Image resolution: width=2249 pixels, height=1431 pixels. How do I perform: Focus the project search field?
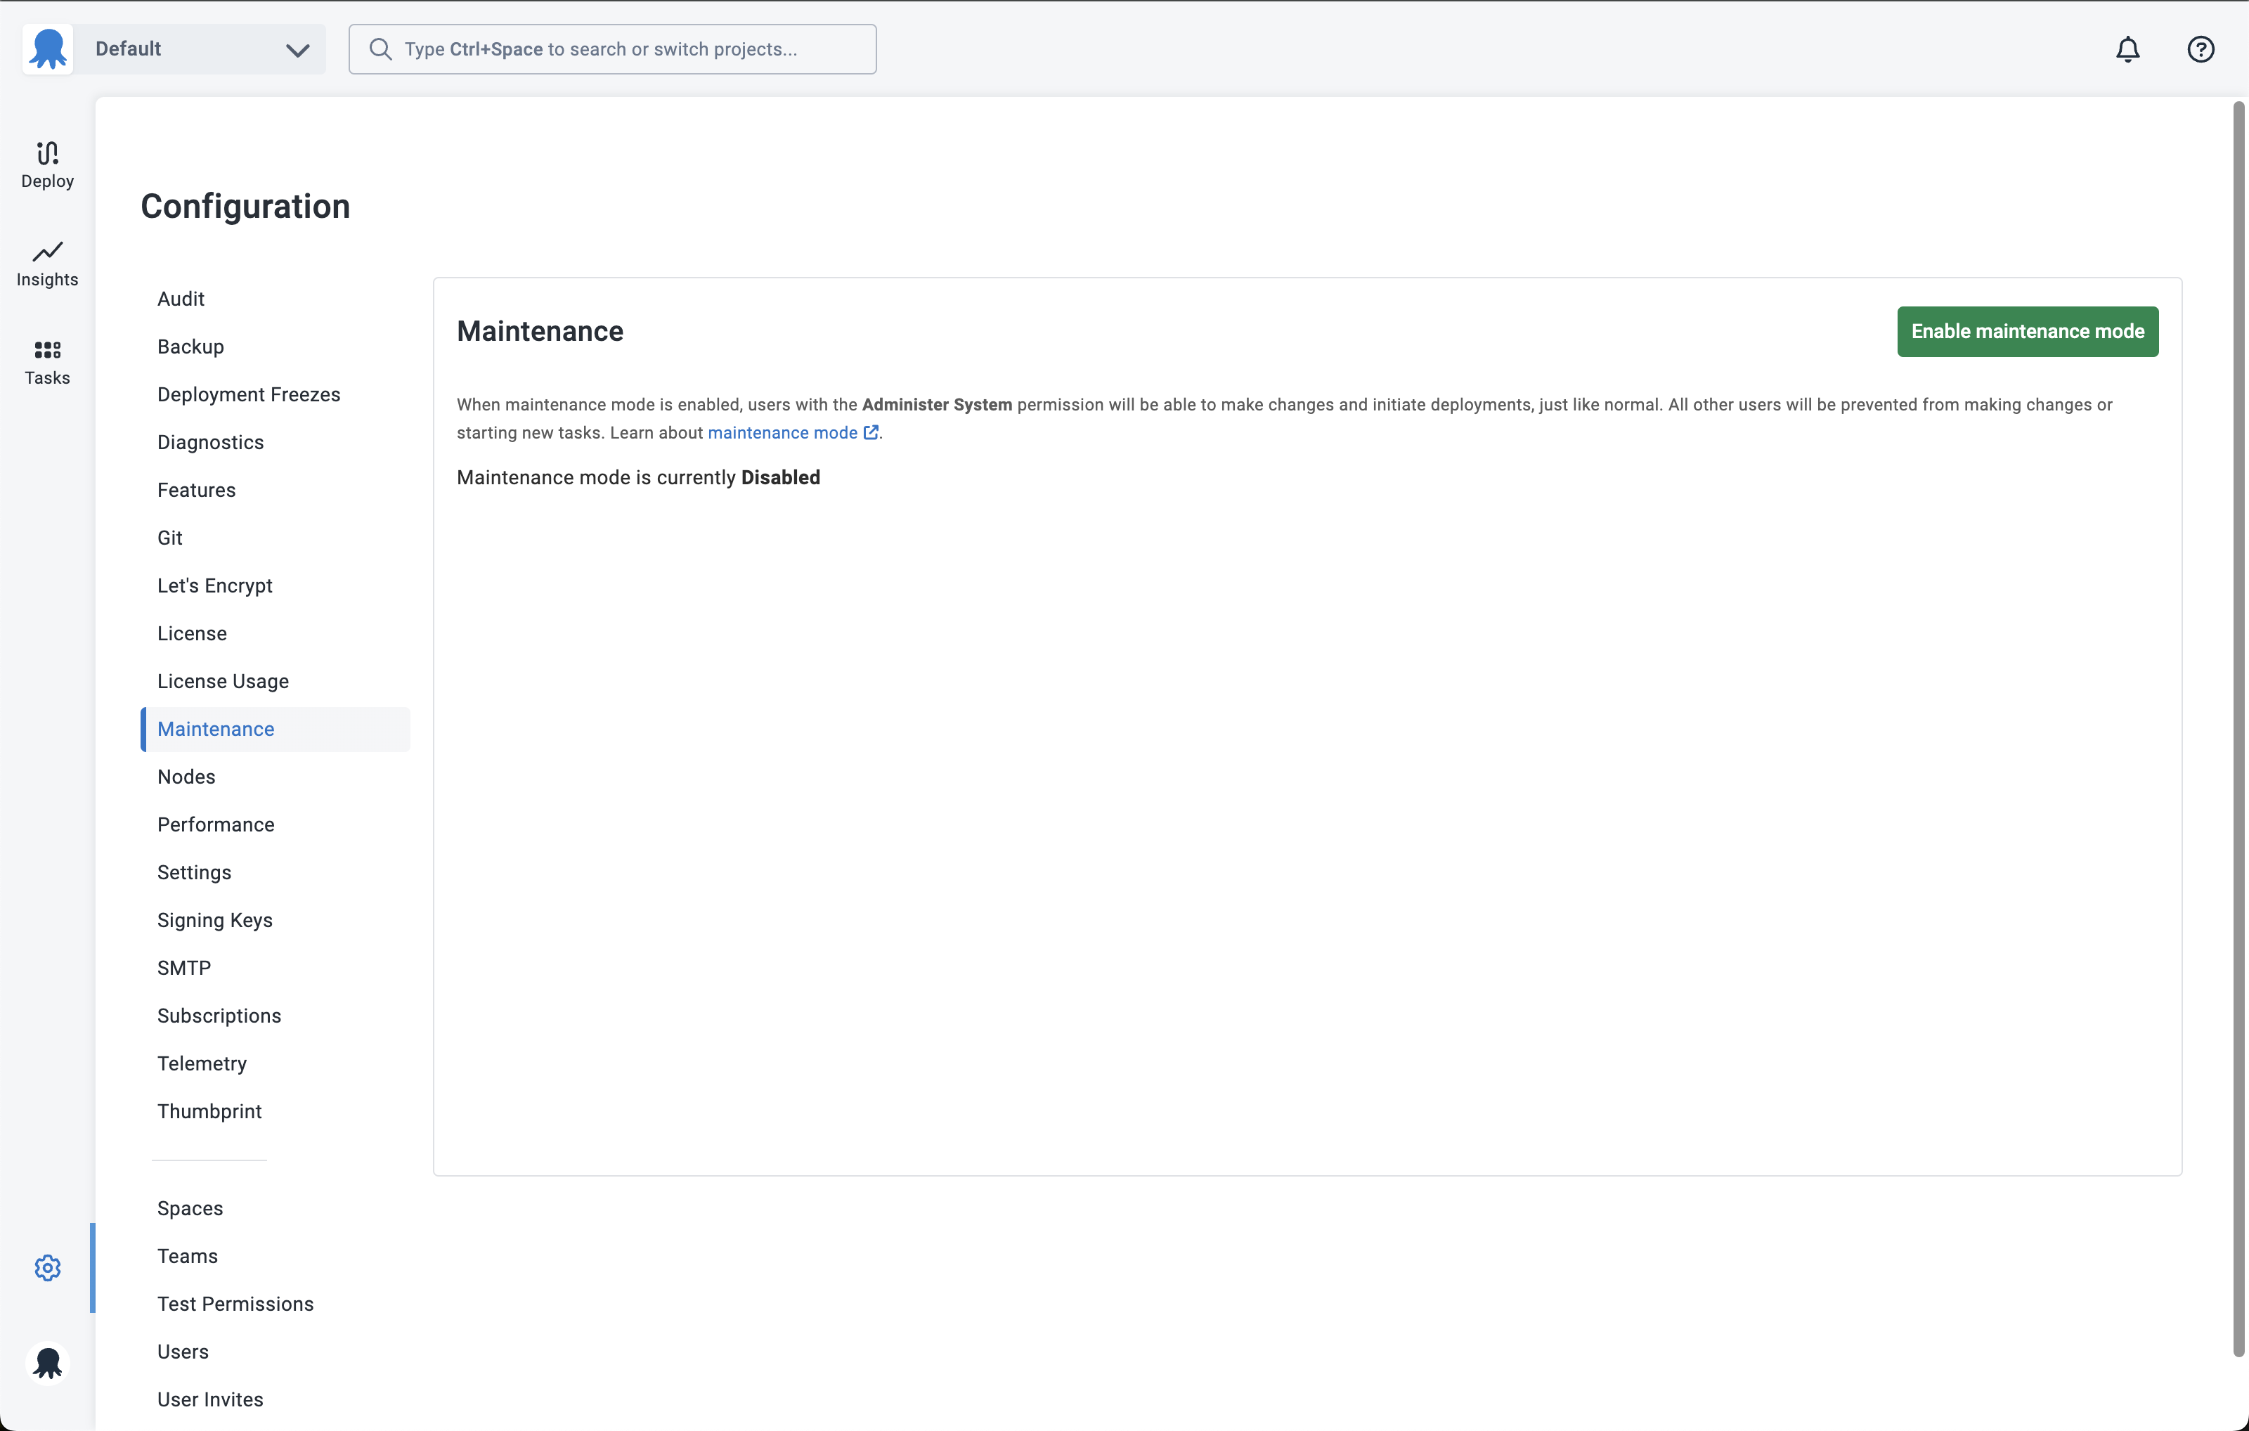click(613, 48)
